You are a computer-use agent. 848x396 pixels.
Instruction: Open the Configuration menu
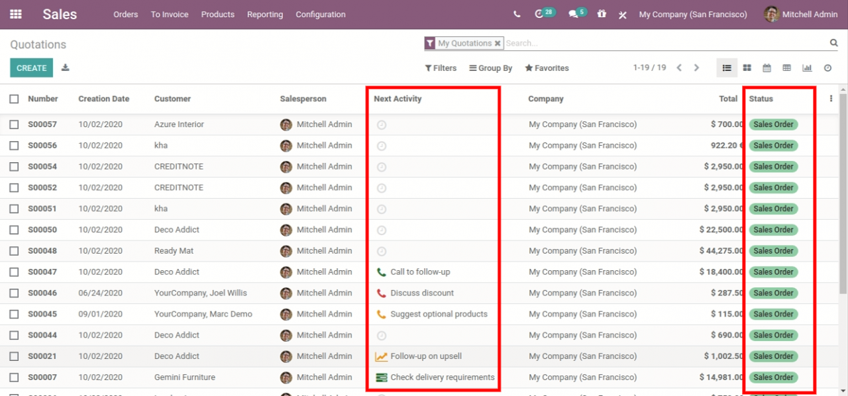(x=321, y=14)
